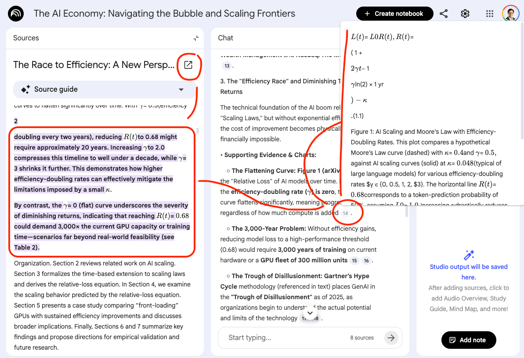Collapse the Sources panel icon
Viewport: 524px width, 358px height.
point(196,38)
